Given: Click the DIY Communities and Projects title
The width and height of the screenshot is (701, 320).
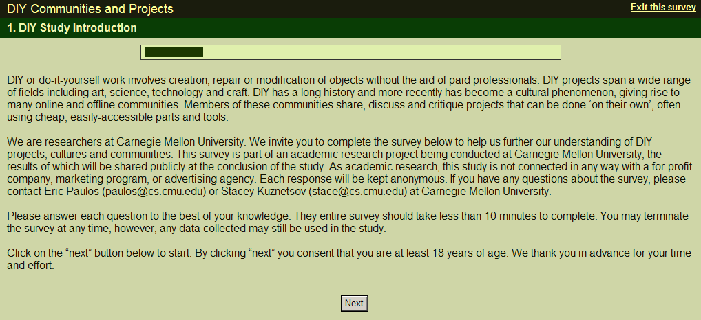Looking at the screenshot, I should [x=90, y=9].
